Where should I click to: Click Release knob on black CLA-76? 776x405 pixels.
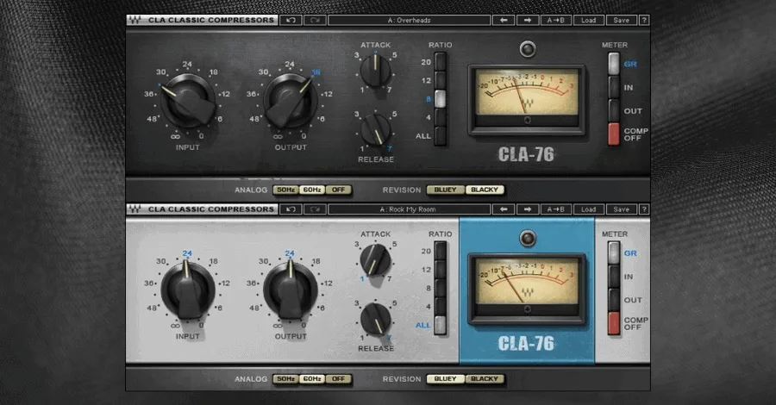(375, 129)
